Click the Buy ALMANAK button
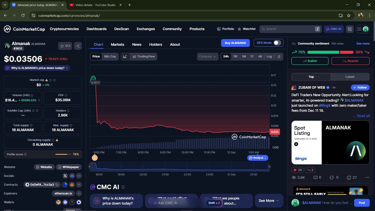The width and height of the screenshot is (375, 211). 235,43
